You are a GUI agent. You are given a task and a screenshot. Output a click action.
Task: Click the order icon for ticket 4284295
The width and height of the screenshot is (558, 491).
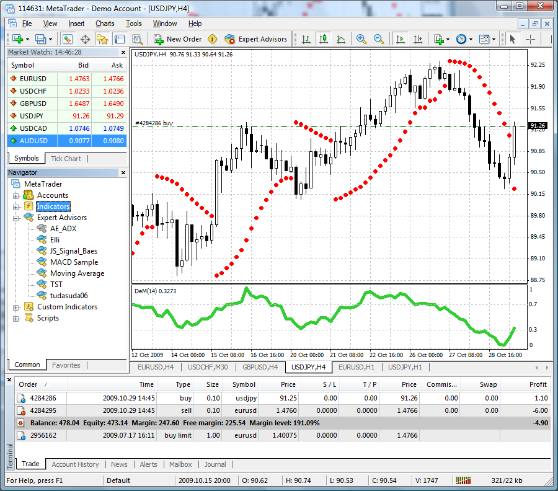(21, 410)
